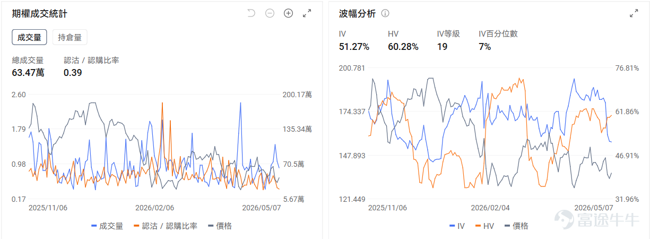Image resolution: width=650 pixels, height=239 pixels.
Task: Expand the 期權成交統計 chart to fullscreen
Action: coord(307,13)
